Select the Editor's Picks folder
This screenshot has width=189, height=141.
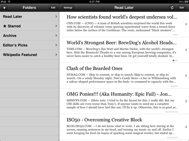(x=29, y=45)
